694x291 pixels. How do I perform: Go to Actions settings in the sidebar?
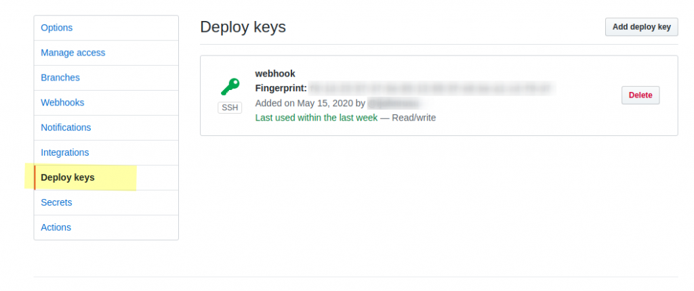tap(56, 228)
